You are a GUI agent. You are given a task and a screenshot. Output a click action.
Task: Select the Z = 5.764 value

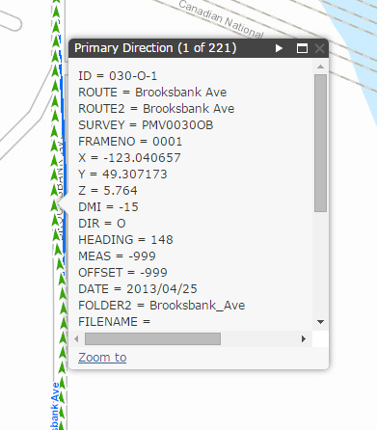click(x=108, y=191)
